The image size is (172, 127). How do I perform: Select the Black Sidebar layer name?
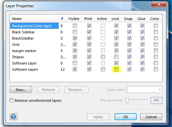pyautogui.click(x=23, y=32)
